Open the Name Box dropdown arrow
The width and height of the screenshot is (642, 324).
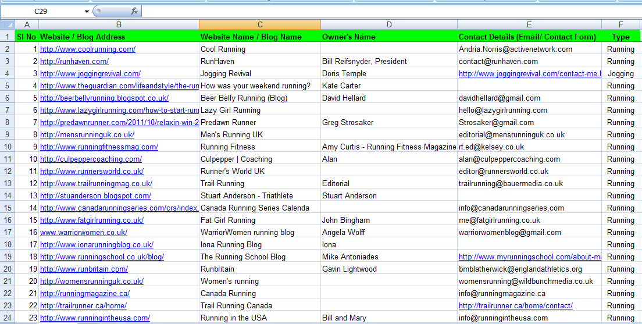(x=87, y=12)
